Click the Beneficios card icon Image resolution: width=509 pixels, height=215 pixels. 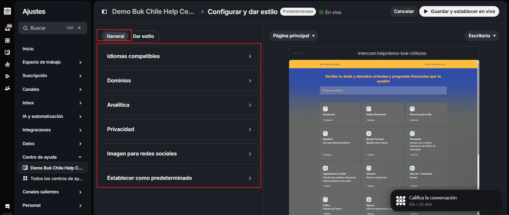pos(325,133)
